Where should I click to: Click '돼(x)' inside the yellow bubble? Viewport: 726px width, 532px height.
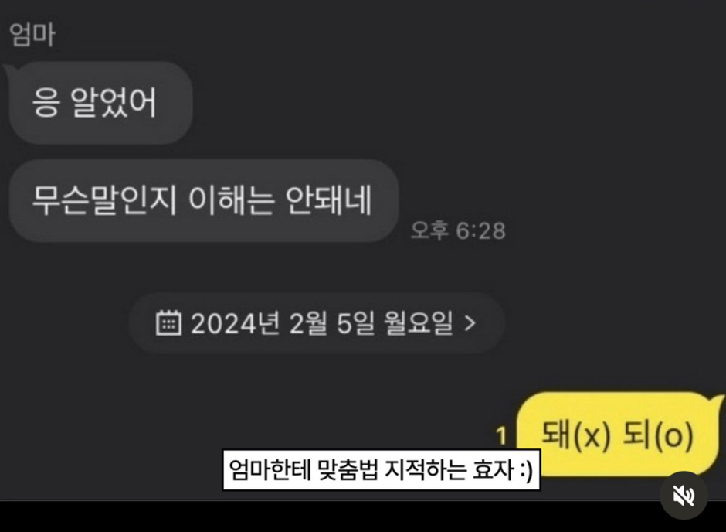[x=576, y=435]
